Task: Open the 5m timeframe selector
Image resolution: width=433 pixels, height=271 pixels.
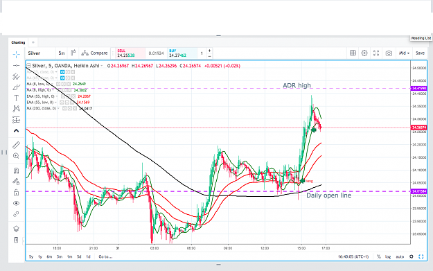Action: click(61, 53)
